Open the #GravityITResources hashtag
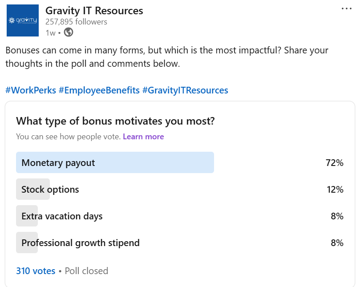This screenshot has width=356, height=287. (x=185, y=90)
